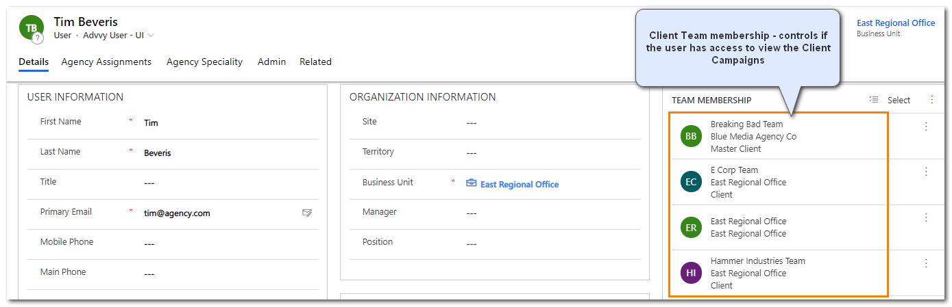Screen dimensions: 952x307
Task: Open East Regional Office link in header
Action: [x=895, y=23]
